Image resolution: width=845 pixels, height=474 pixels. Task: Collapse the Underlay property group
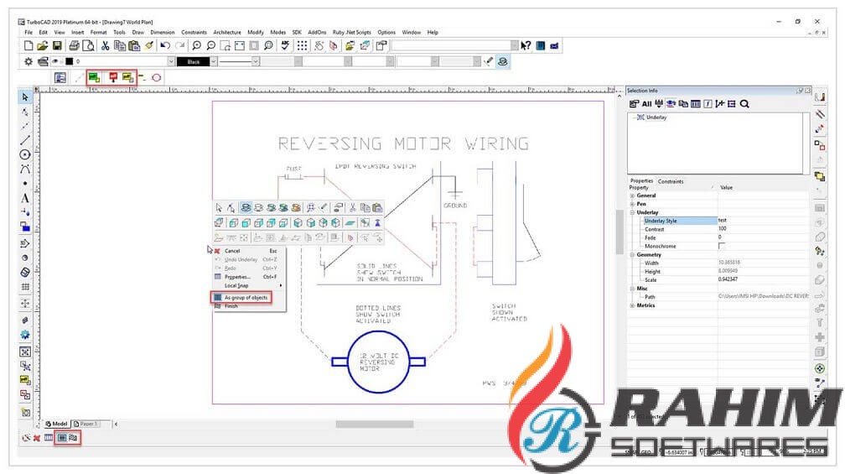point(633,212)
